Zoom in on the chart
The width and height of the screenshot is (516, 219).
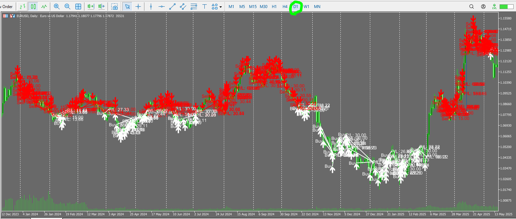[57, 6]
